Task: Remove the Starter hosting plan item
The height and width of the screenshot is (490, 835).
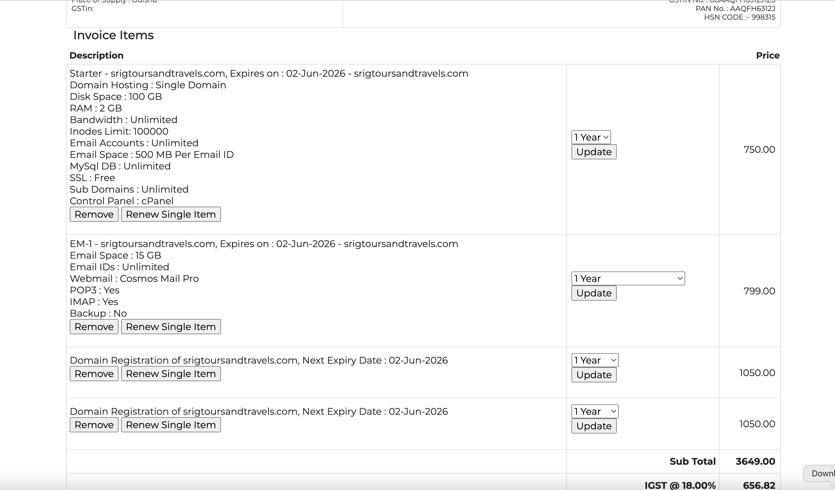Action: pos(94,214)
